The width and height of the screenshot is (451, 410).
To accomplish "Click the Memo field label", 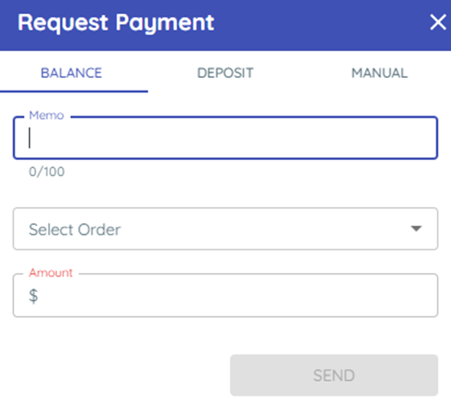I will [47, 116].
